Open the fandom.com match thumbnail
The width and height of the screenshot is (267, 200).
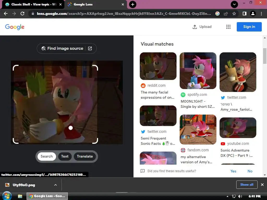point(198,129)
